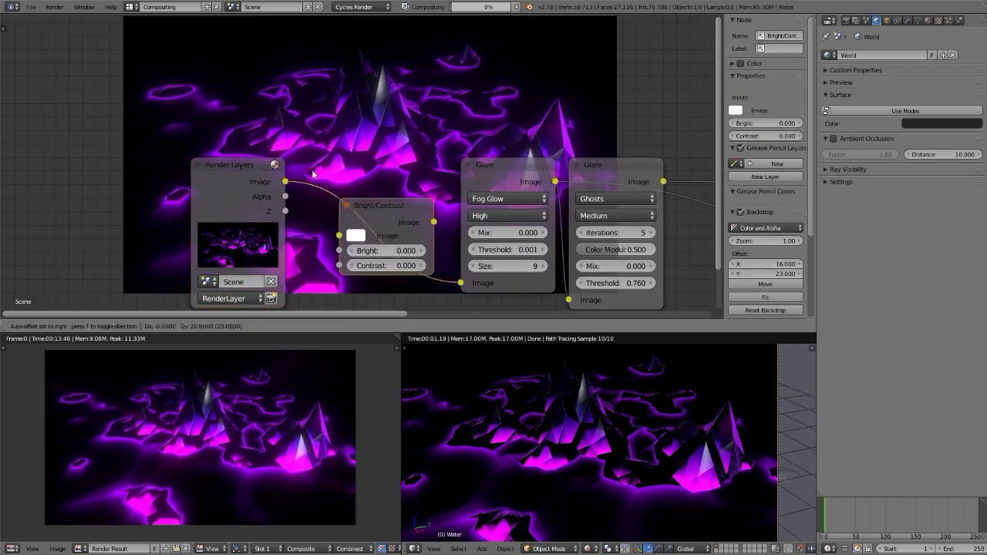
Task: Open the Scene properties tab icon
Action: point(866,21)
